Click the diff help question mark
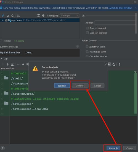138x152 pixels. tap(120, 65)
